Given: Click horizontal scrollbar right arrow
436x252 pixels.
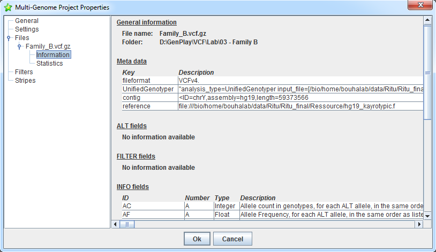Looking at the screenshot, I should click(419, 225).
